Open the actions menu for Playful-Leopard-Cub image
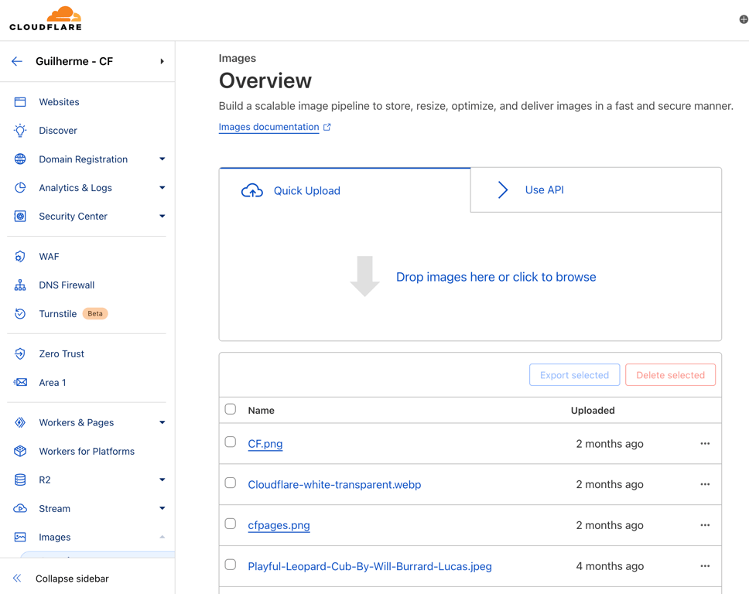Screen dimensions: 749x594 pyautogui.click(x=705, y=565)
